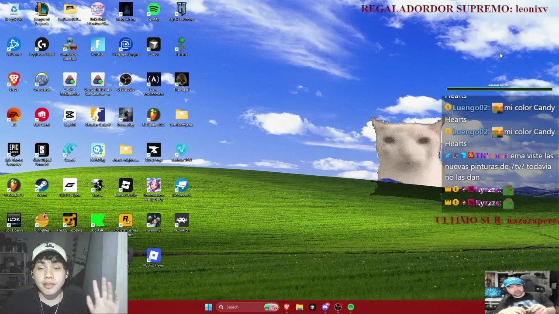Screen dimensions: 559x314
Task: Open the Terraria desktop icon
Action: pyautogui.click(x=182, y=47)
